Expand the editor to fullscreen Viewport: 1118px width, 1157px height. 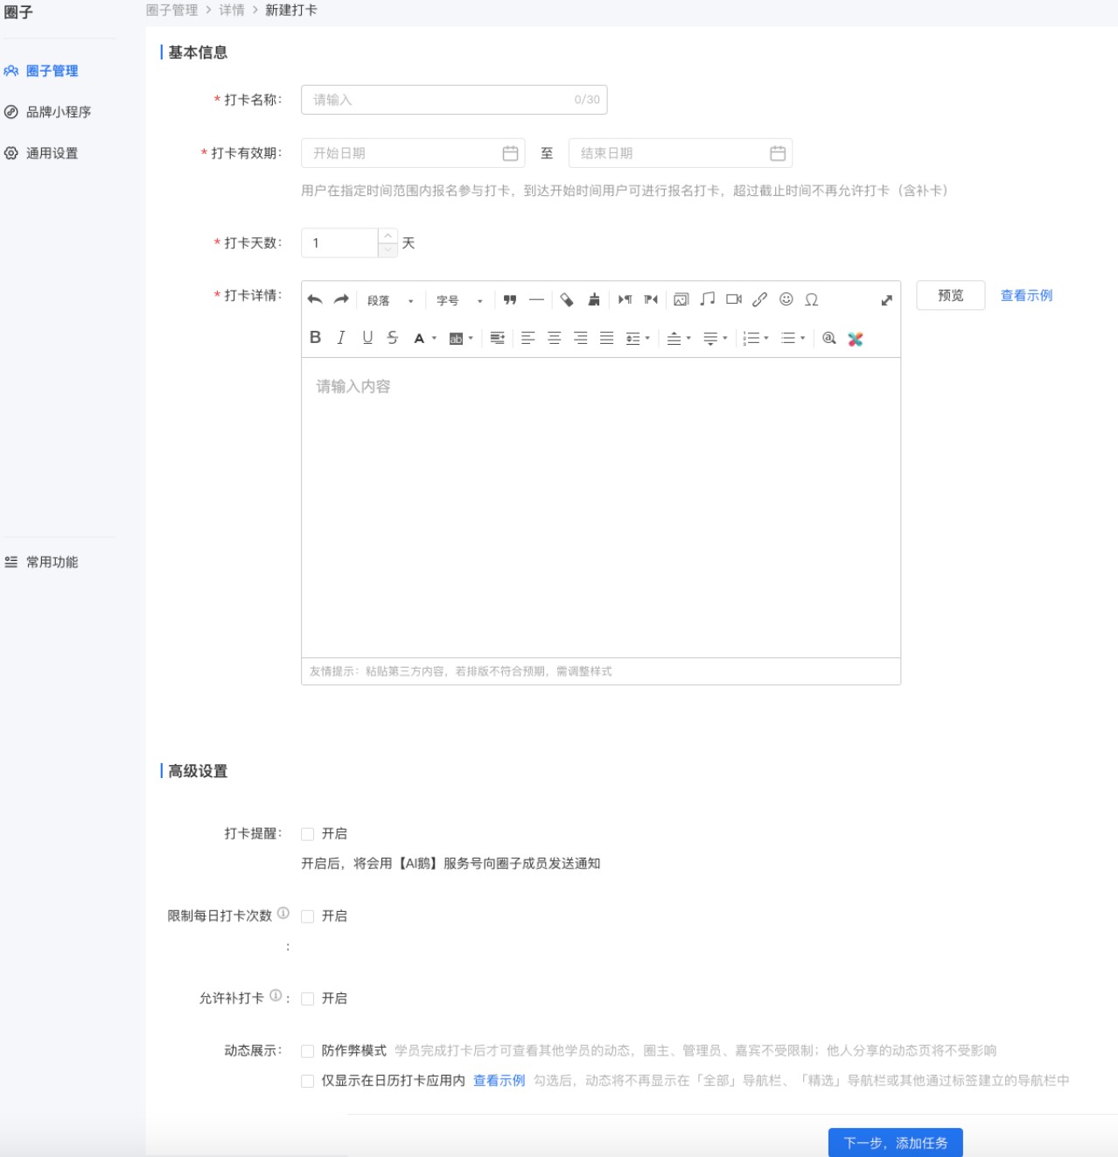tap(886, 300)
